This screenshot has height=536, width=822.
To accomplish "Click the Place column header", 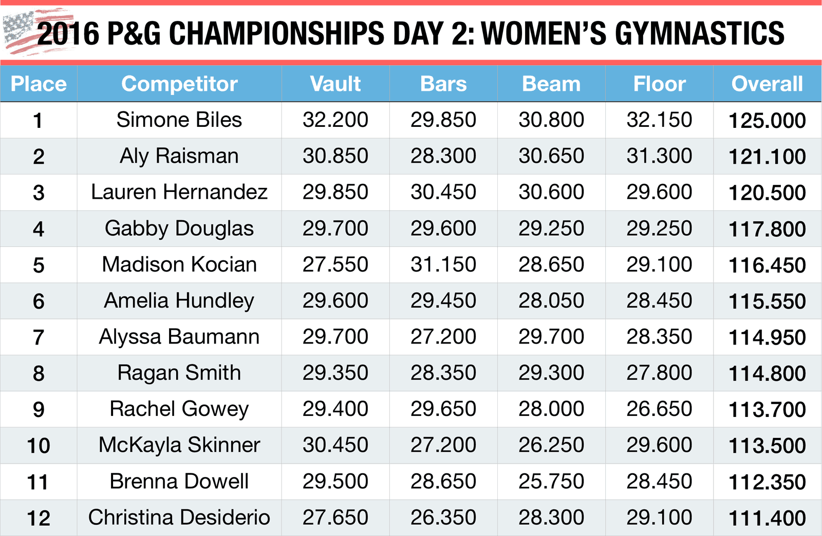I will (x=39, y=84).
